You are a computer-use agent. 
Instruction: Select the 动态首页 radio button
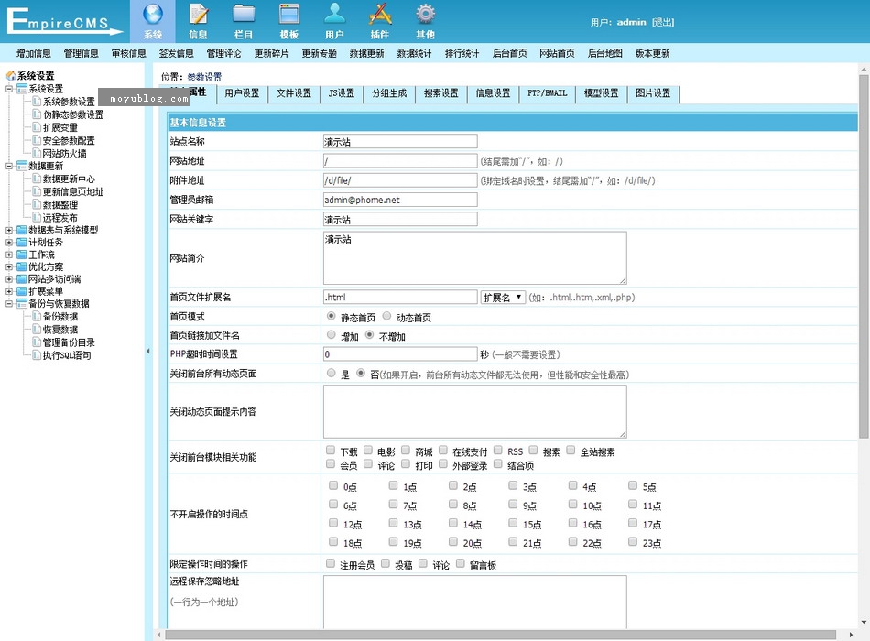[386, 316]
